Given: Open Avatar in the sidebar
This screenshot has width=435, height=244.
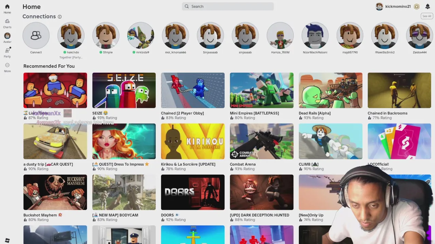Looking at the screenshot, I should coord(7,36).
